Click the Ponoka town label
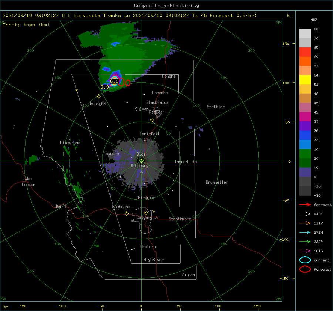The height and width of the screenshot is (311, 333). tap(169, 76)
